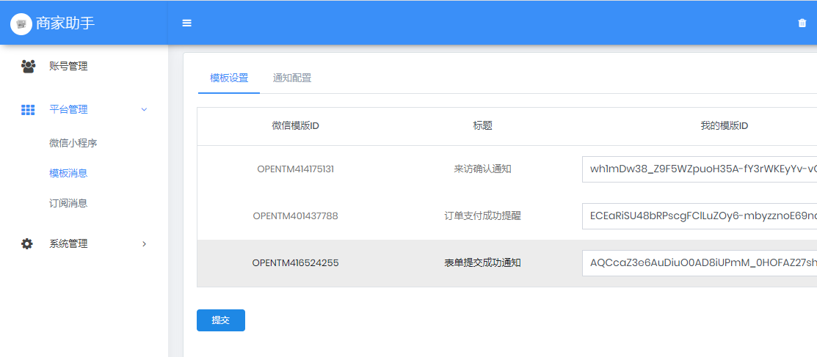Click the 我的模版ID column header
The width and height of the screenshot is (817, 357).
tap(724, 125)
